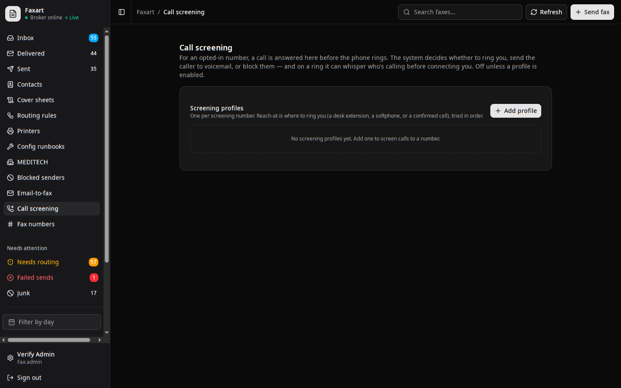Click Sign out text
The width and height of the screenshot is (621, 388).
tap(29, 378)
